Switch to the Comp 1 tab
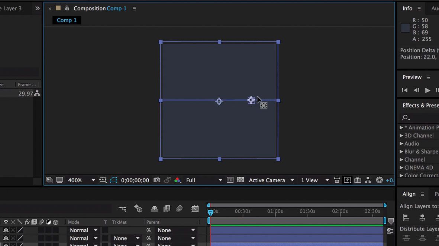The width and height of the screenshot is (439, 246). 67,20
